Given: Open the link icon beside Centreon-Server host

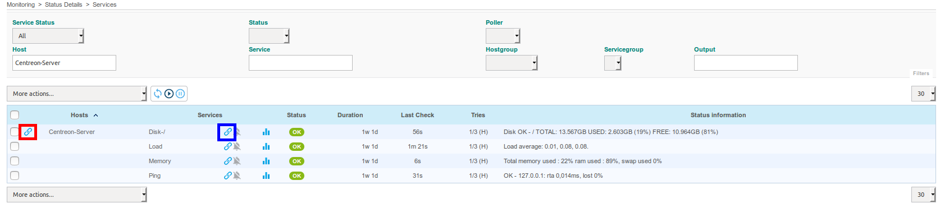Looking at the screenshot, I should coord(28,132).
